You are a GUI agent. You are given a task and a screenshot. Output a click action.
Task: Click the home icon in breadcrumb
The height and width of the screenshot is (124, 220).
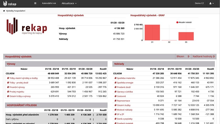point(4,11)
